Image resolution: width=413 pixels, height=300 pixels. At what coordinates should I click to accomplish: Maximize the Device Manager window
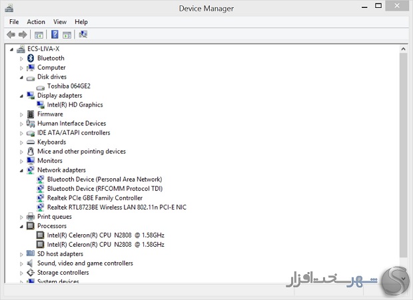pyautogui.click(x=378, y=6)
